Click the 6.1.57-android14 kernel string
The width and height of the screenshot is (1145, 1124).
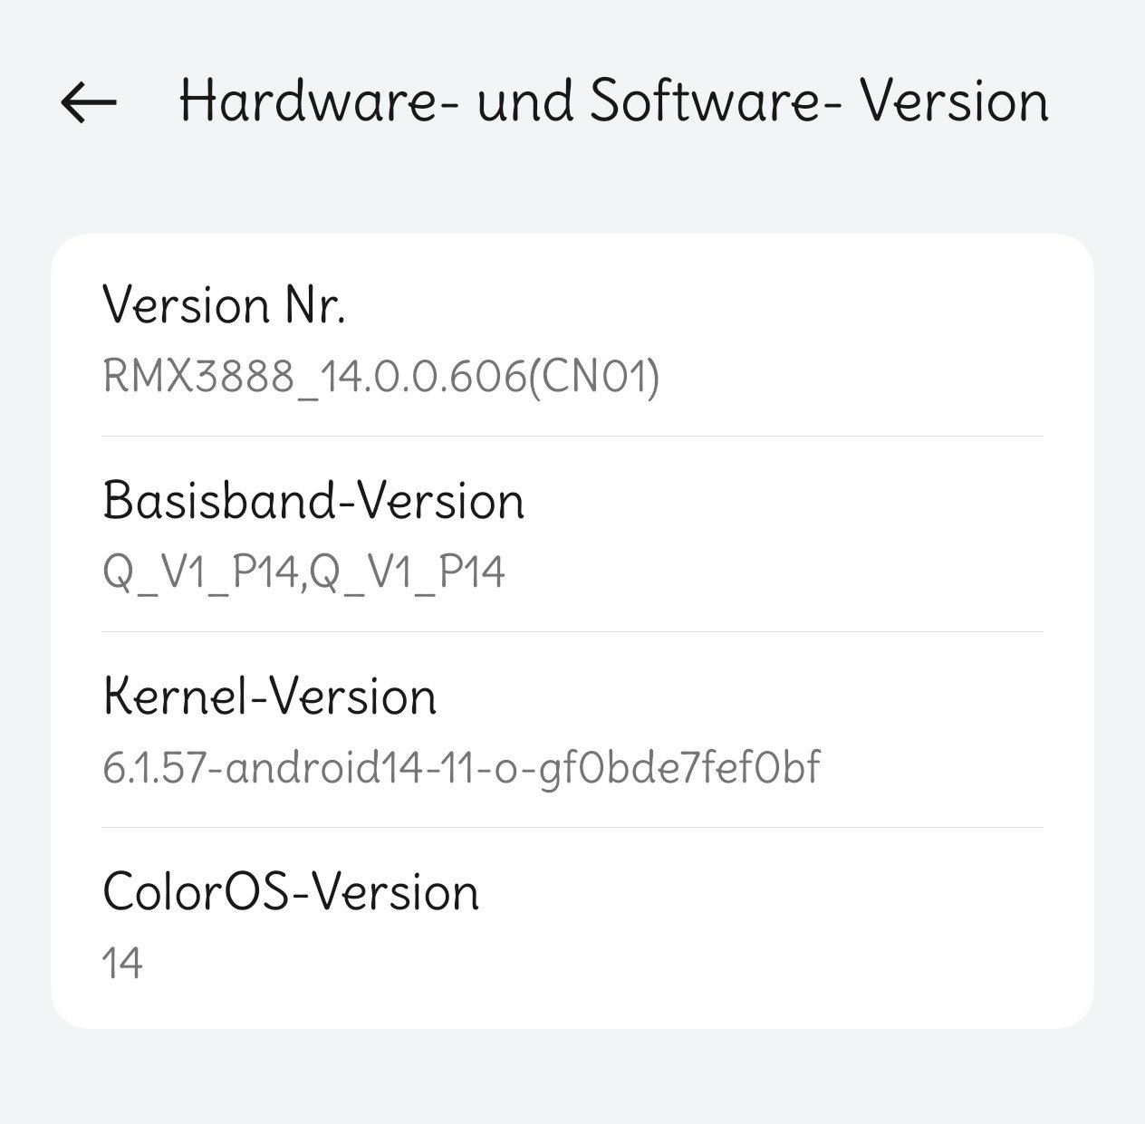(x=461, y=767)
